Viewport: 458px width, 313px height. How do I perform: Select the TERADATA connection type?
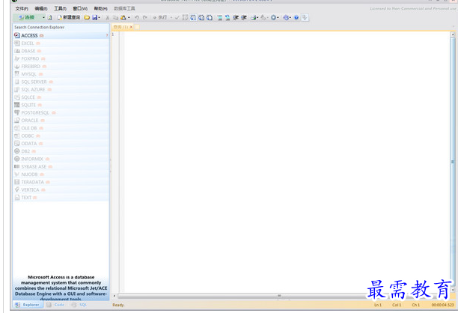pyautogui.click(x=61, y=182)
